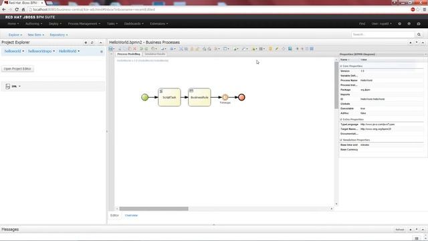Switch to the Process Modelling tab

128,54
